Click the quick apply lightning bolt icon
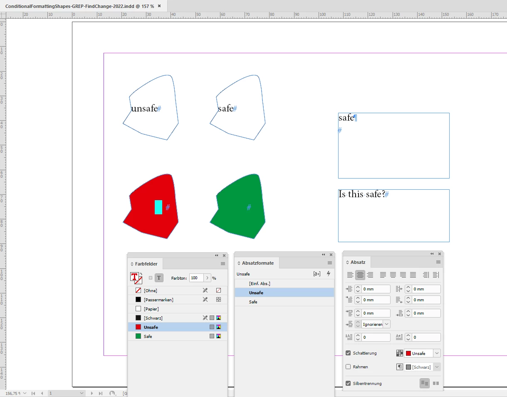Viewport: 507px width, 397px height. [329, 274]
